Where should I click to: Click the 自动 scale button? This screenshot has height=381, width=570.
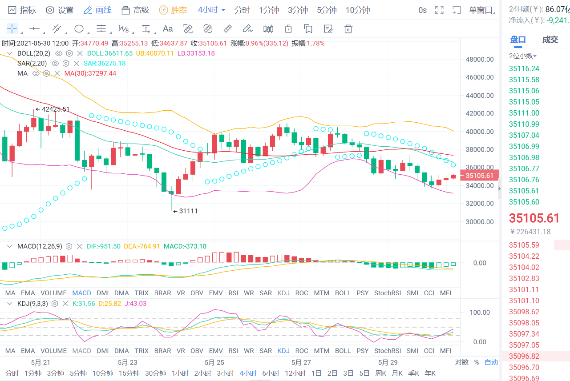[x=491, y=362]
